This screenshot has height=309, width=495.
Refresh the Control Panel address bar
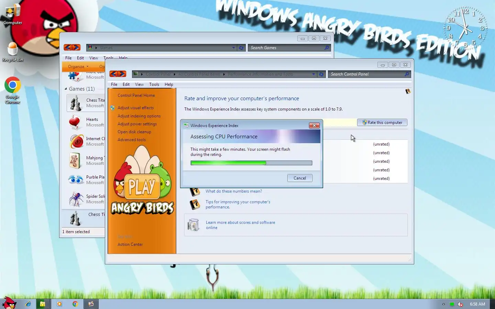[x=321, y=74]
